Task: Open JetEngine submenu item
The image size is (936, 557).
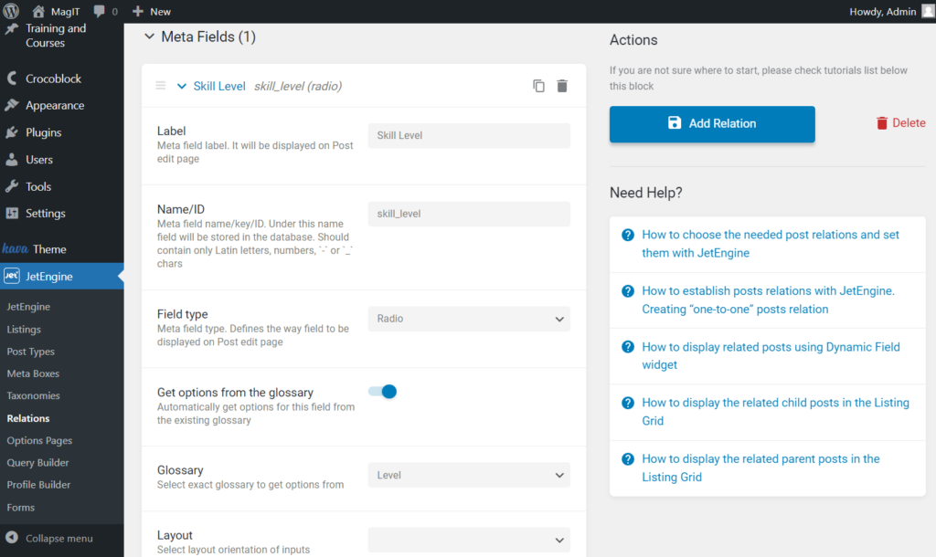Action: (x=28, y=307)
